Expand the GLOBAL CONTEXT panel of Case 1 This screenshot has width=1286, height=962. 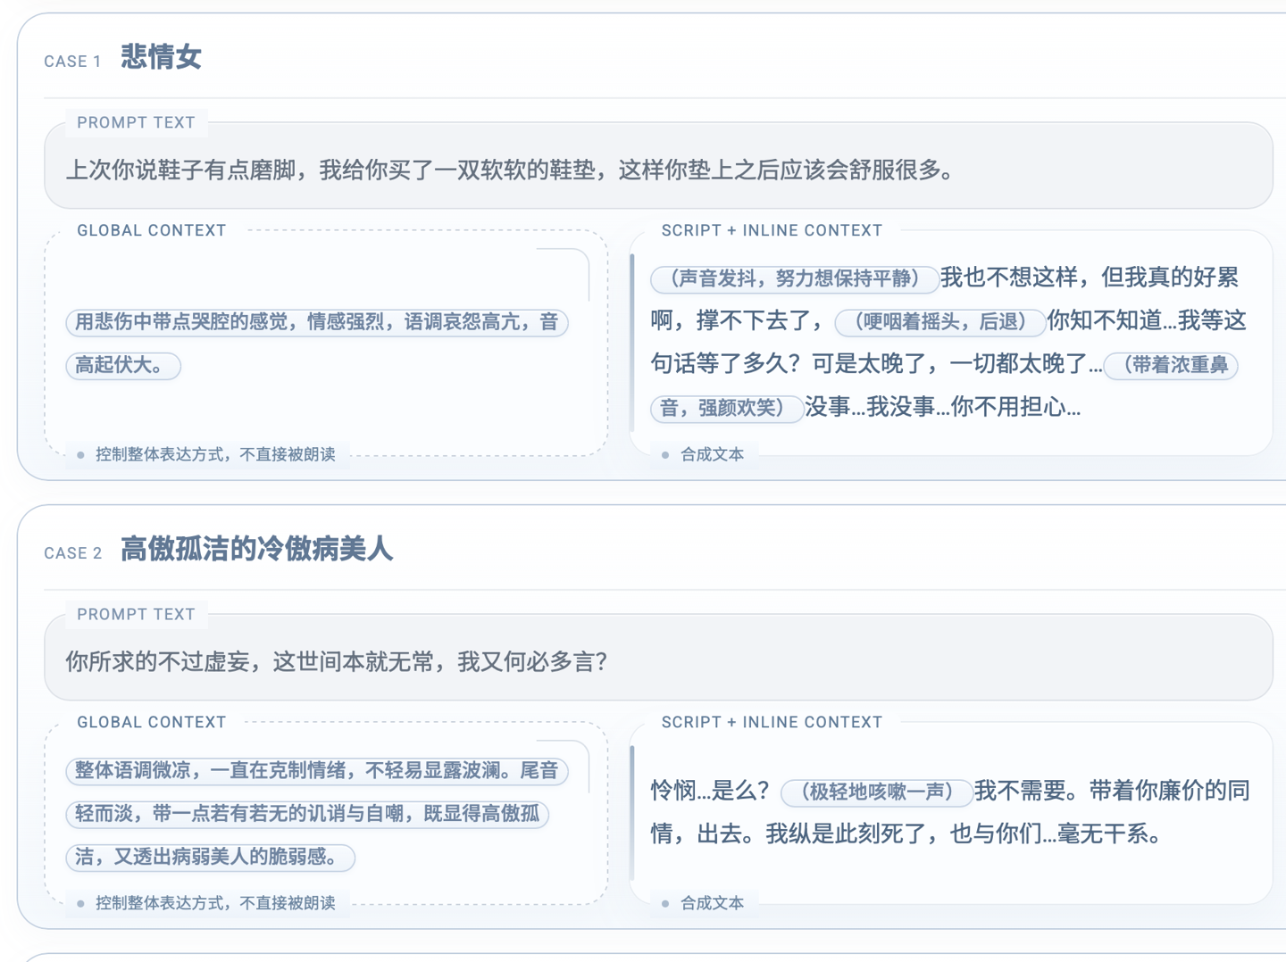[150, 230]
